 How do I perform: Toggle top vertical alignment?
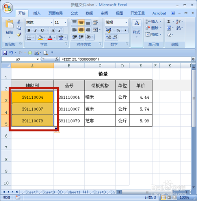click(74, 22)
